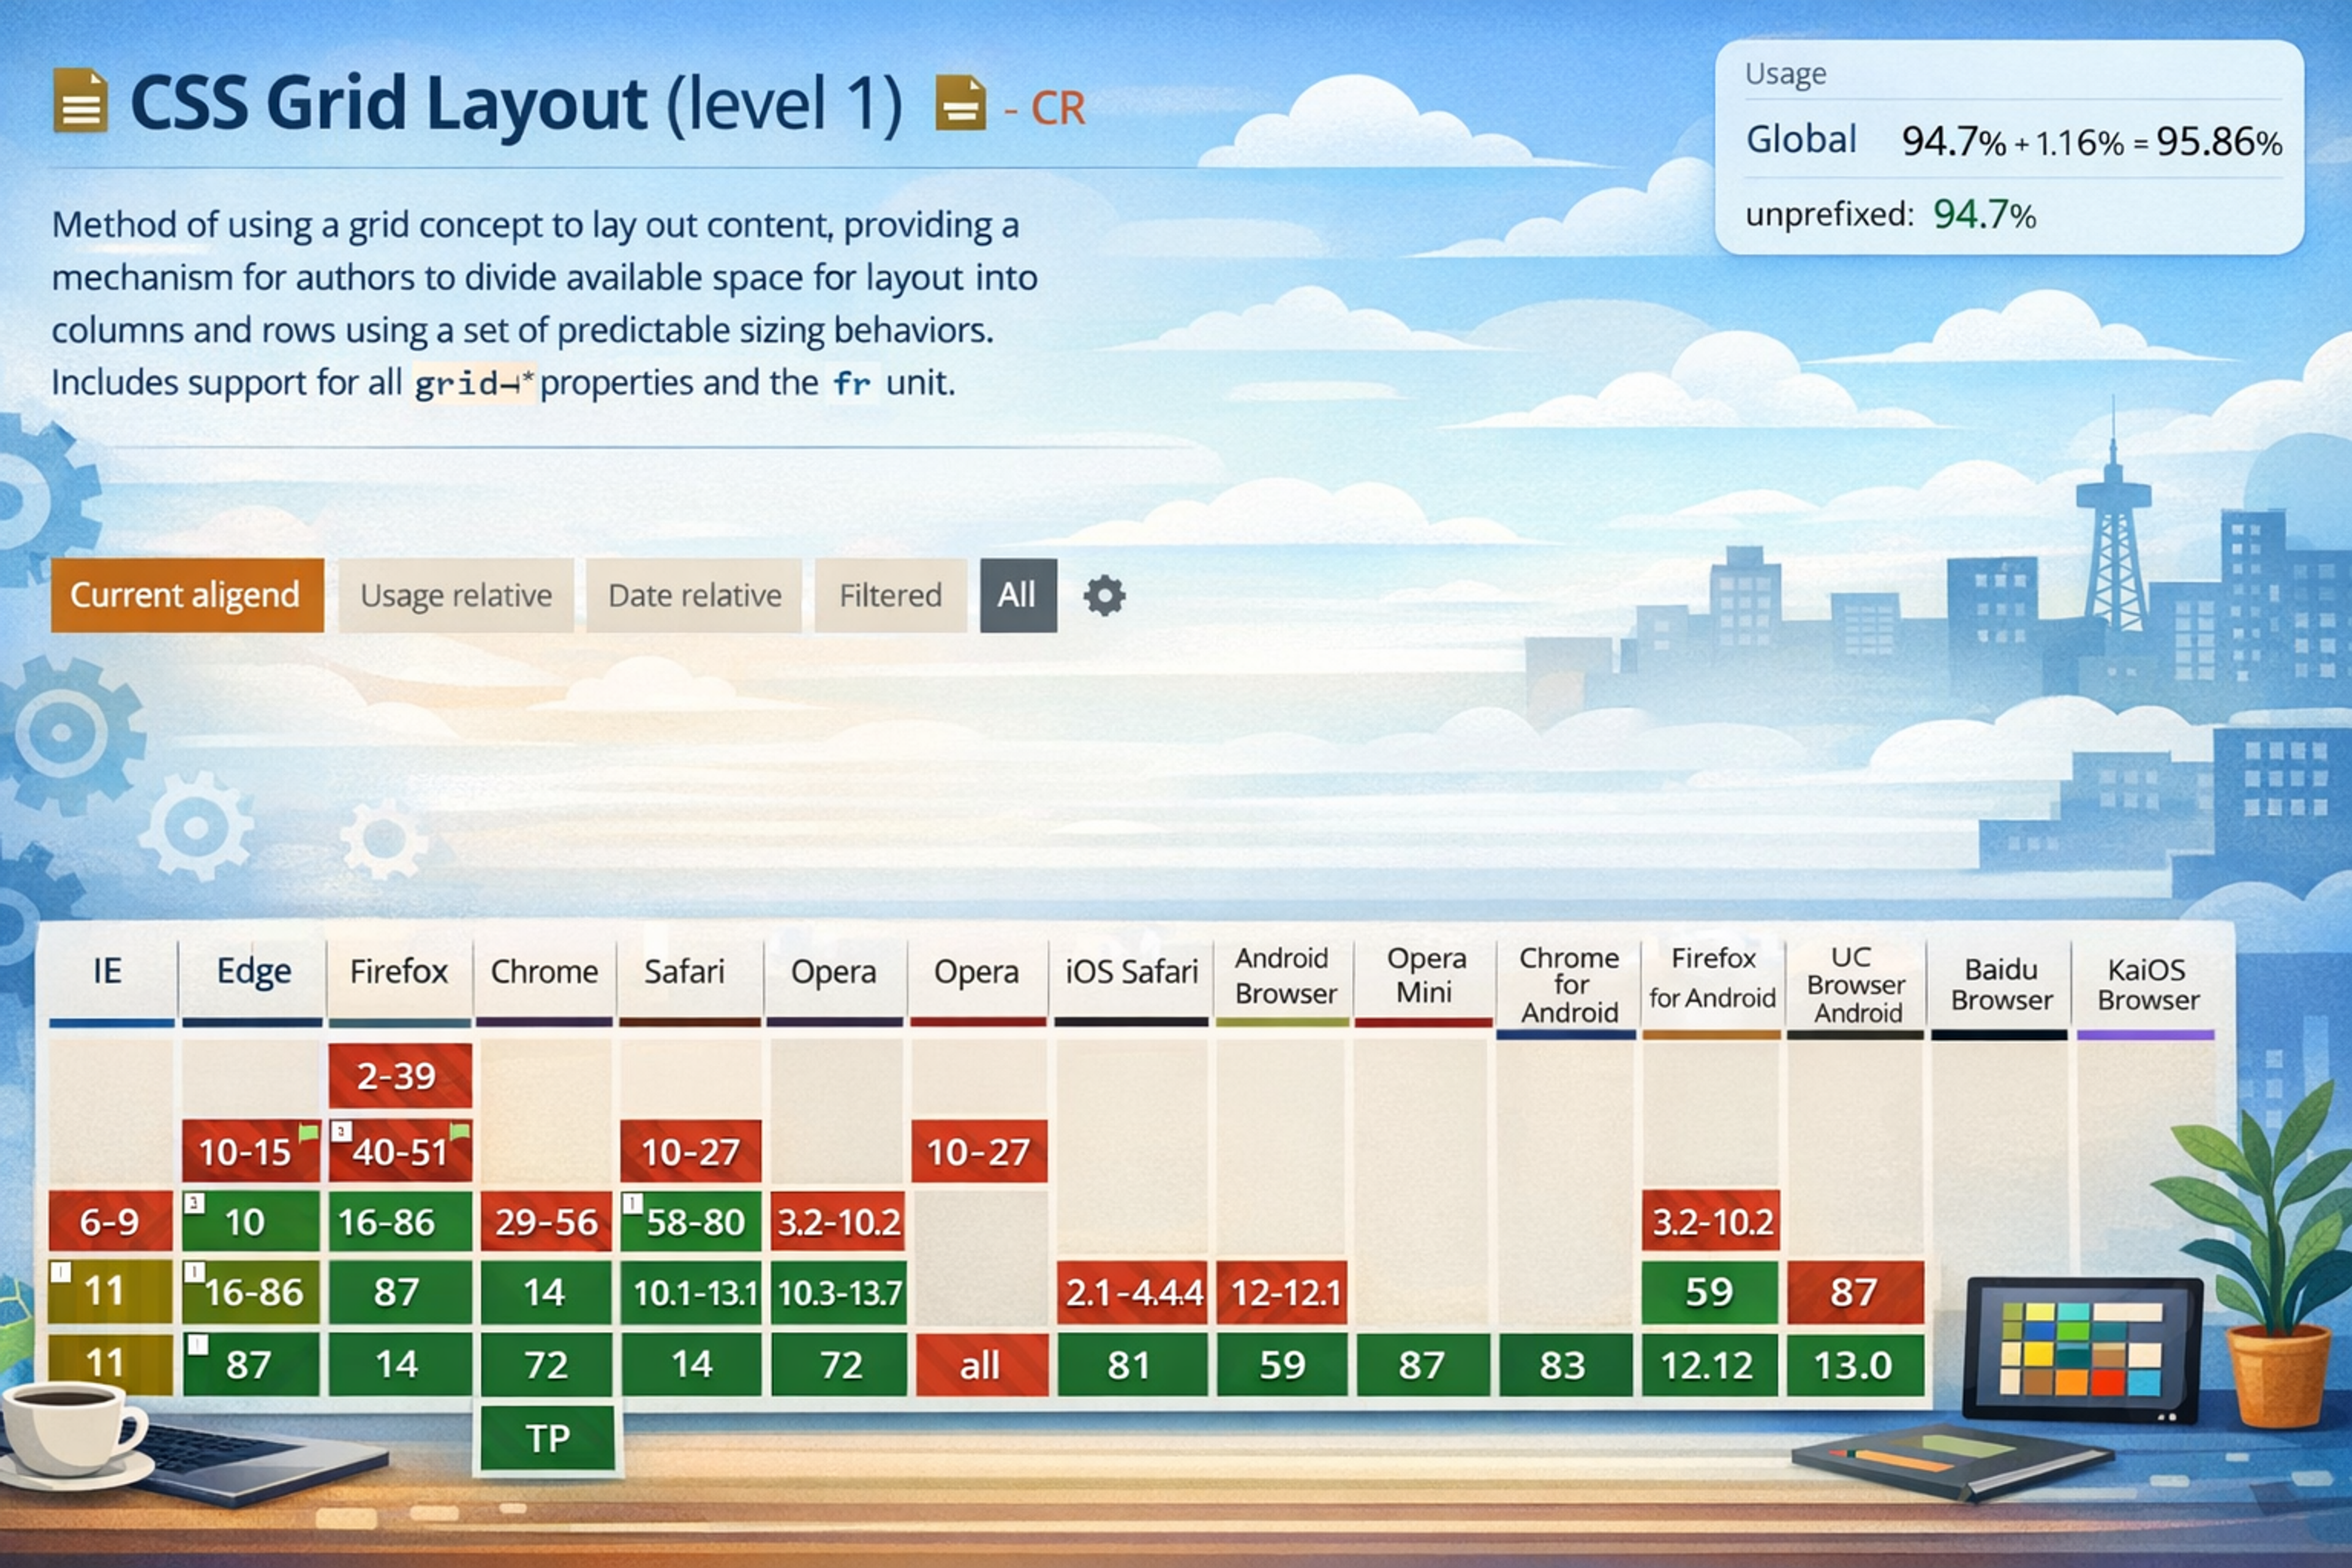Select the Edge 16-86 cell
This screenshot has height=1568, width=2352.
coord(251,1292)
